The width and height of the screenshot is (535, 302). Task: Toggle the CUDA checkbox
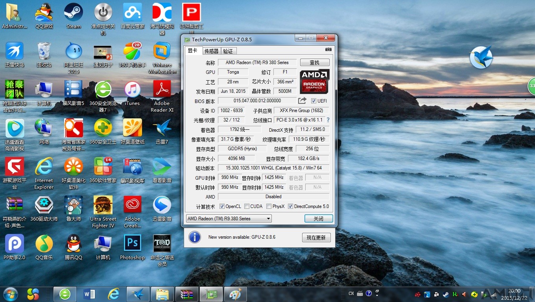tap(247, 206)
